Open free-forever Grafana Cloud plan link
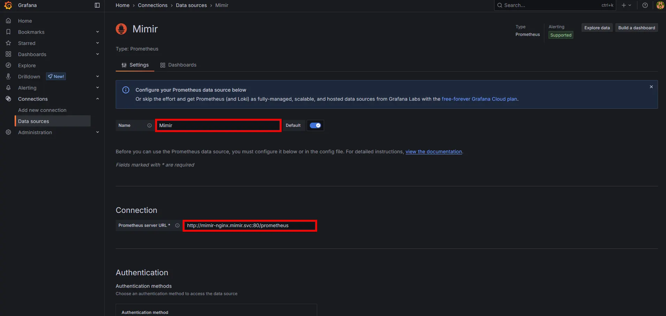 click(x=480, y=99)
